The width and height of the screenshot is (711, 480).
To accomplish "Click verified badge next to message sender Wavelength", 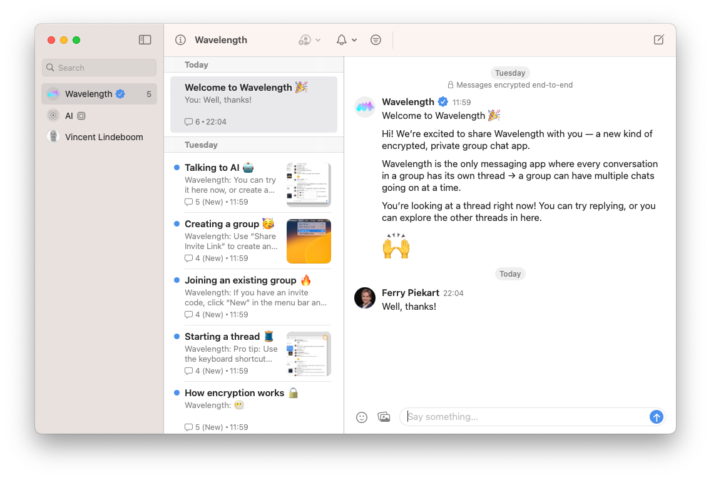I will (x=443, y=102).
